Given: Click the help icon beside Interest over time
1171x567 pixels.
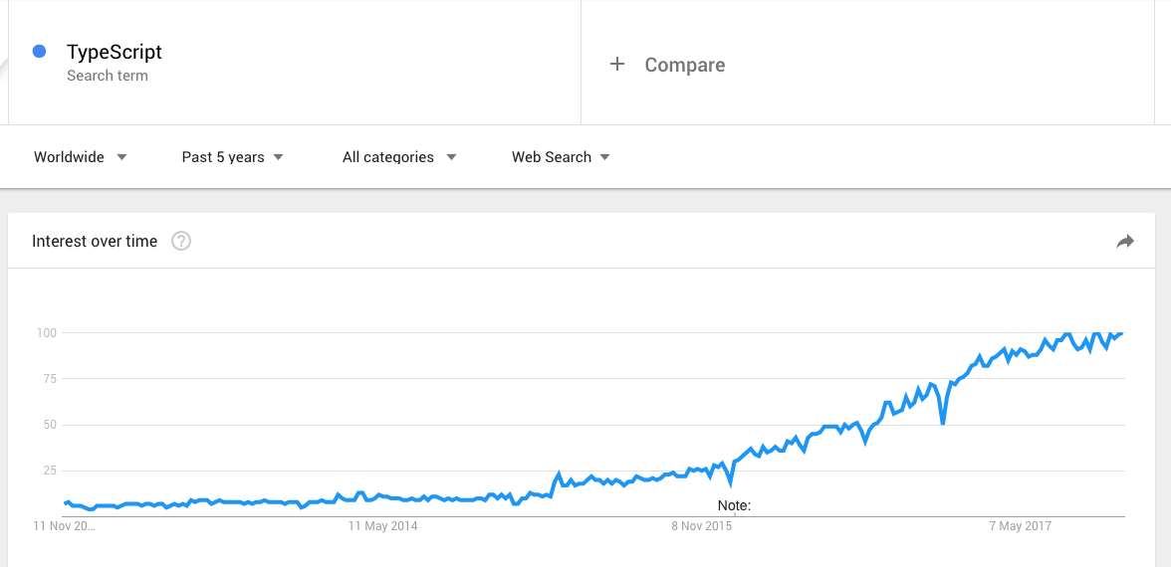Looking at the screenshot, I should point(181,241).
